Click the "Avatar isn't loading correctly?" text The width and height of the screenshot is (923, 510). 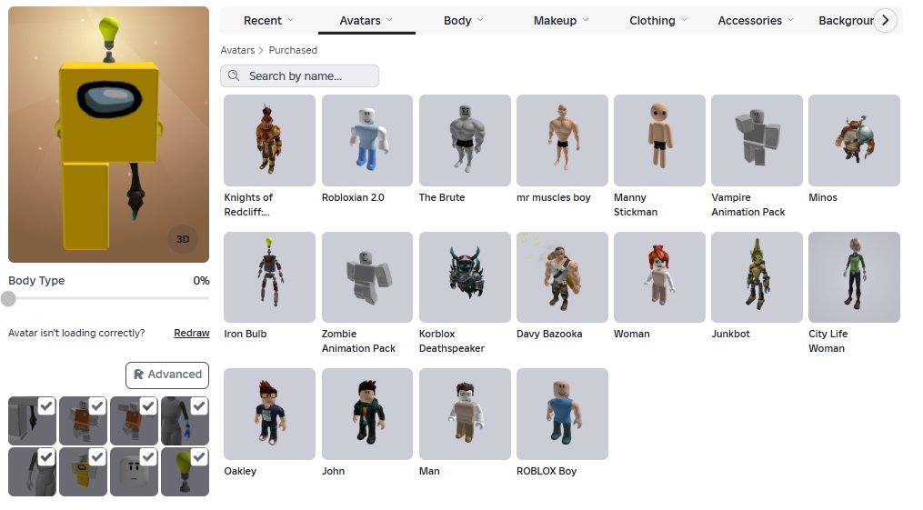coord(76,333)
